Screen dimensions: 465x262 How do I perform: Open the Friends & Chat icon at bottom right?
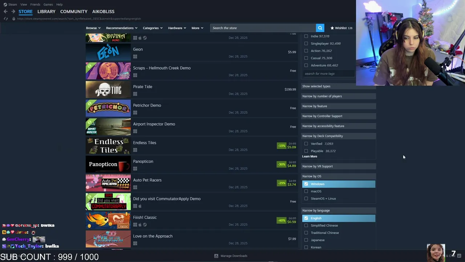pyautogui.click(x=459, y=256)
